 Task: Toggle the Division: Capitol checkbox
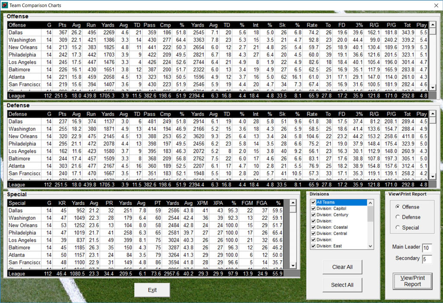[x=313, y=209]
